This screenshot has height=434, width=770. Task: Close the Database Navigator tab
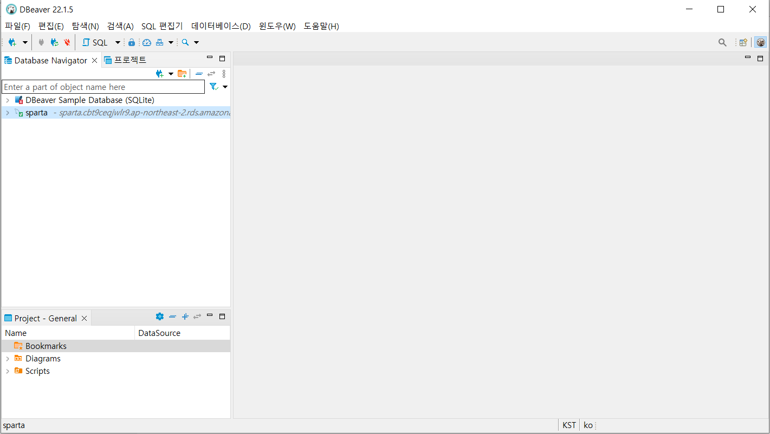(x=94, y=60)
